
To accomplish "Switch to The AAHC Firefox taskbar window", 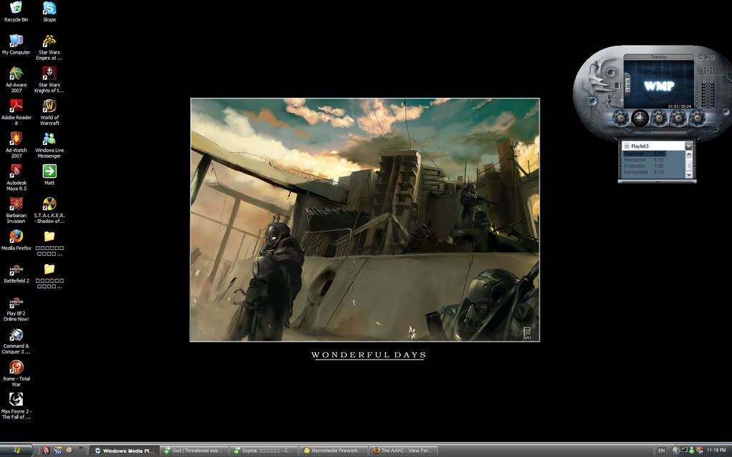I will click(404, 451).
